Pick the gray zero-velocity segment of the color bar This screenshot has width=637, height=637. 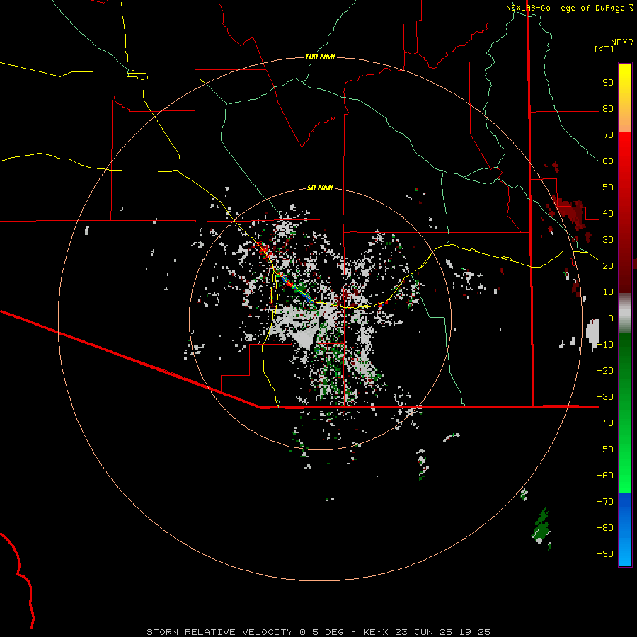625,314
